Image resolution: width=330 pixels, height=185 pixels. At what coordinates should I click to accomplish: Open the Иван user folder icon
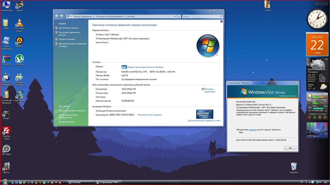[x=6, y=24]
